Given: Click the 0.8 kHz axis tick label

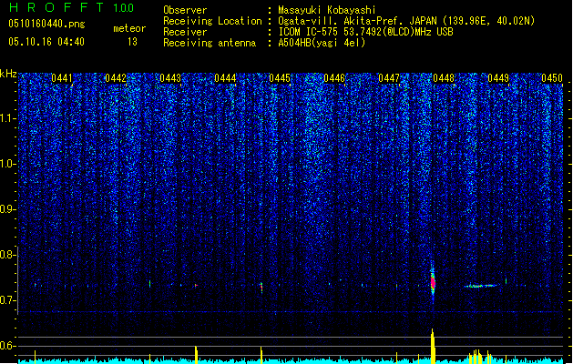Looking at the screenshot, I should coord(8,255).
